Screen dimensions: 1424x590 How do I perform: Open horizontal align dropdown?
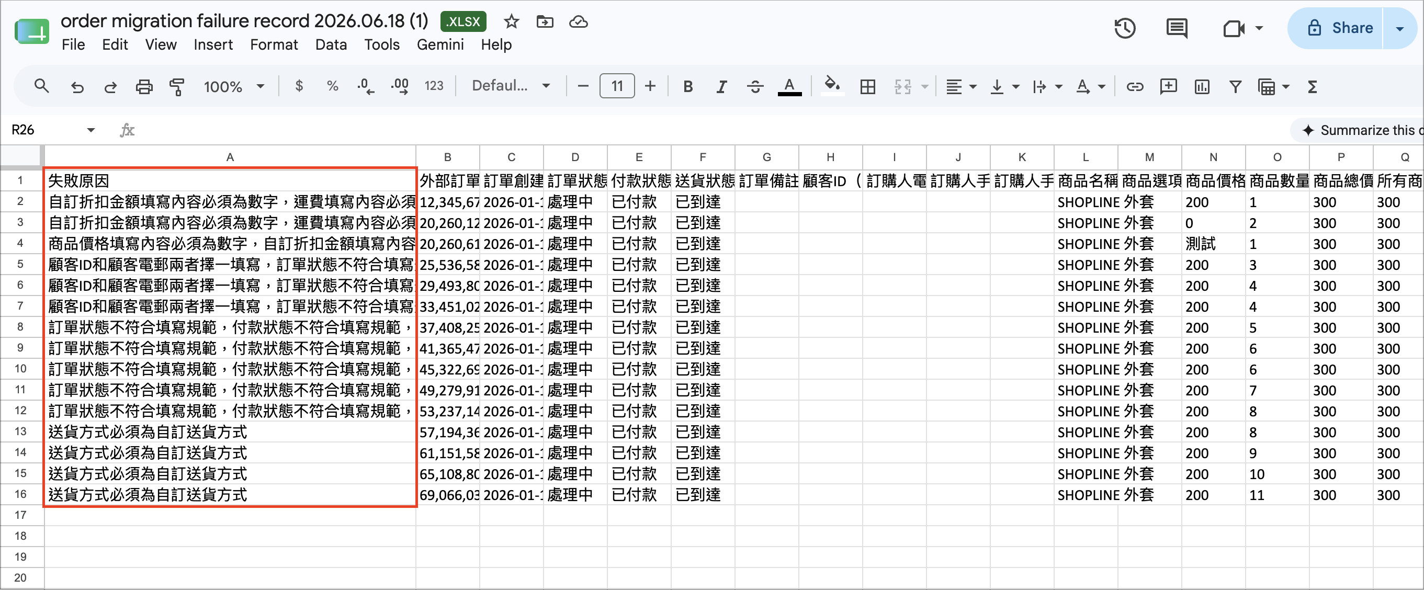coord(961,87)
